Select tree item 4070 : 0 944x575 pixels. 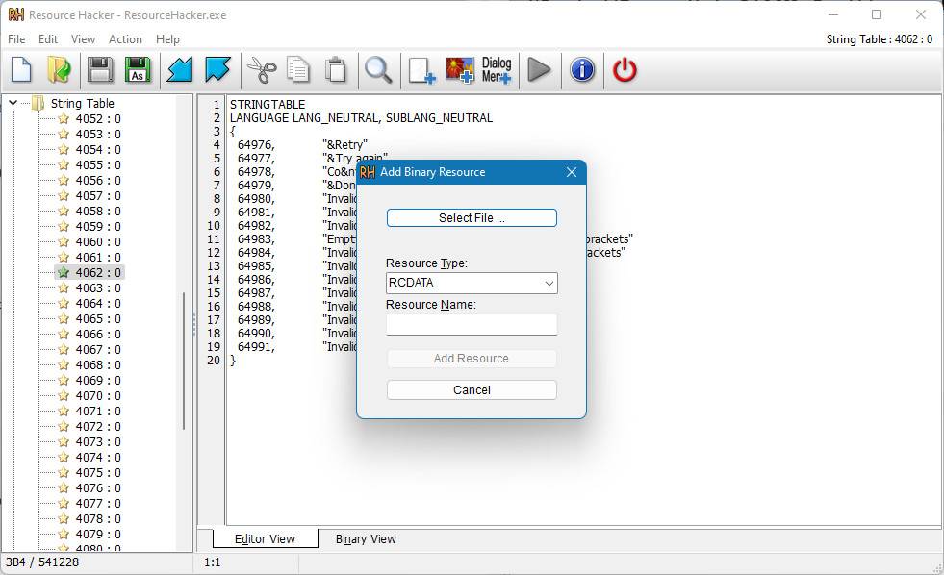(x=98, y=396)
